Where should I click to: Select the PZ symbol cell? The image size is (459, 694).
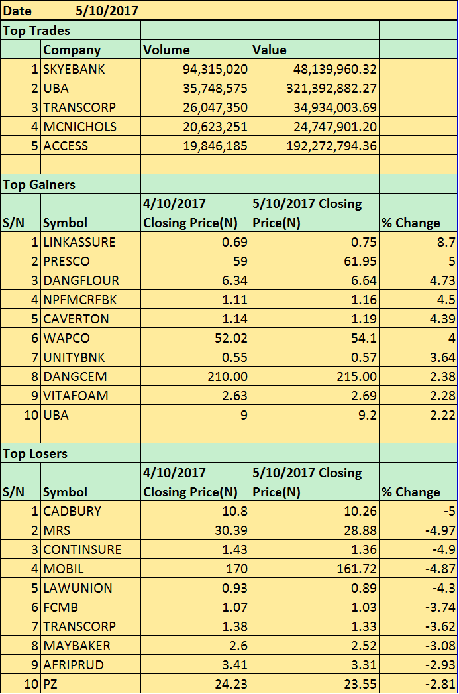(51, 684)
